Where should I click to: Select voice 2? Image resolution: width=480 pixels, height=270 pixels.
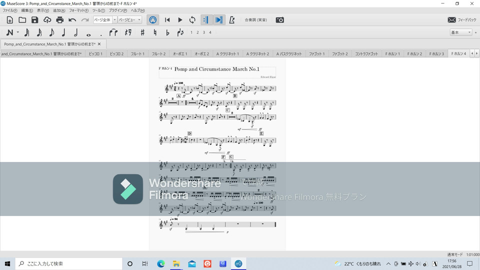[198, 32]
